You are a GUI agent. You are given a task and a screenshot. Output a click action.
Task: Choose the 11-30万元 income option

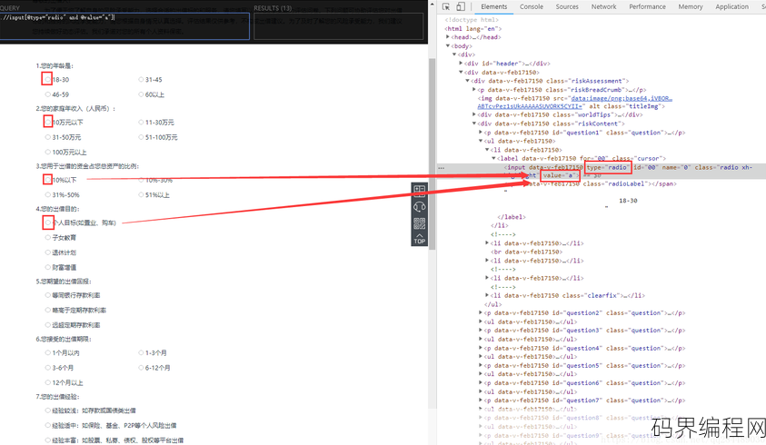pos(141,122)
